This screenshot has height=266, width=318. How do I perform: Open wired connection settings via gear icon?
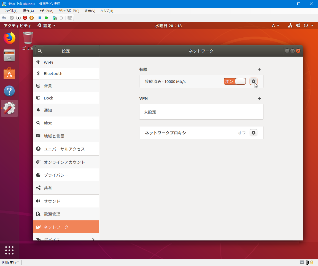pos(253,81)
